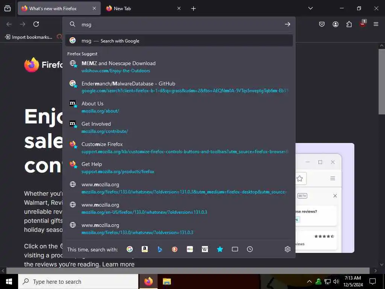Open the Get Involved suggestion

(179, 128)
